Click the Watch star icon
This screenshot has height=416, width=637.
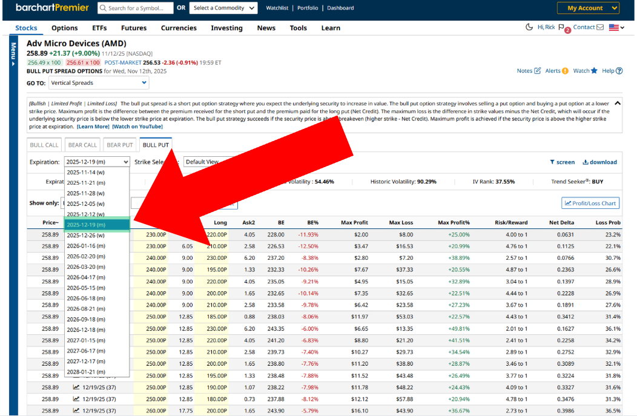pyautogui.click(x=594, y=71)
